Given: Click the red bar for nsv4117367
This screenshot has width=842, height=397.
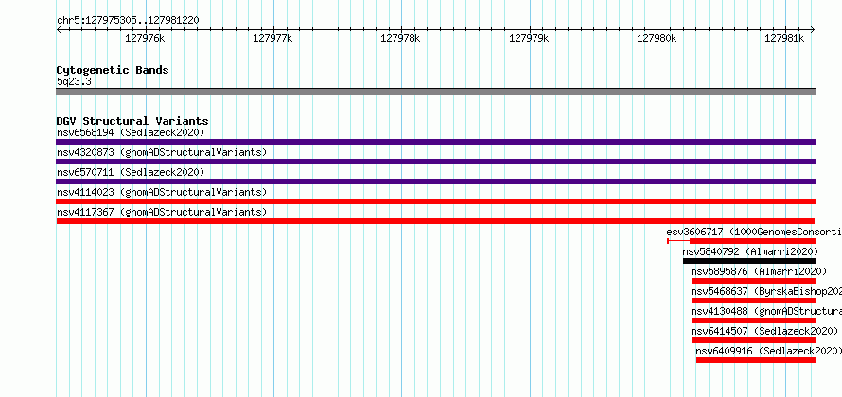Looking at the screenshot, I should pyautogui.click(x=435, y=221).
